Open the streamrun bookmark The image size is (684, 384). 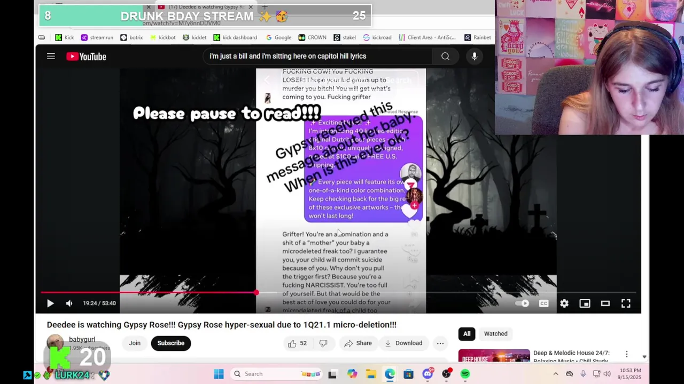[x=97, y=37]
